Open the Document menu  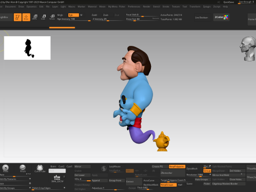10,6
